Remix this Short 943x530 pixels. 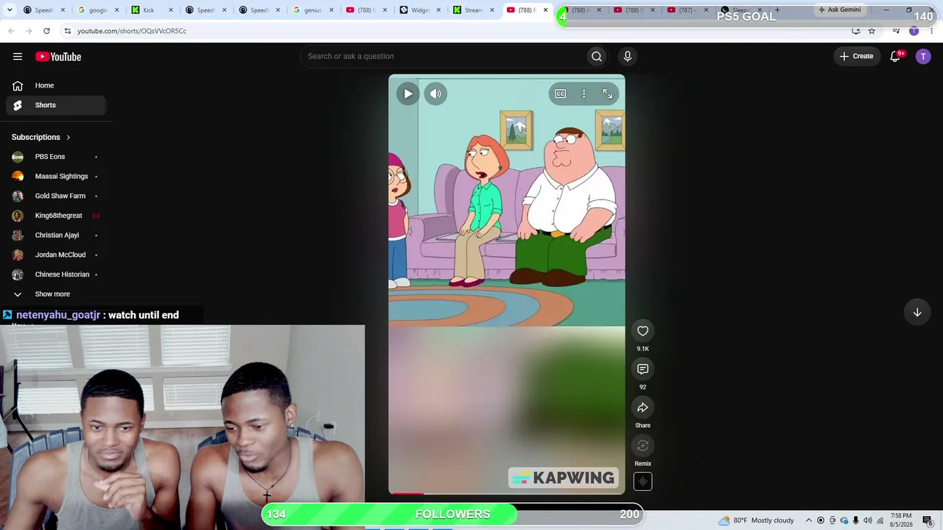click(x=642, y=446)
